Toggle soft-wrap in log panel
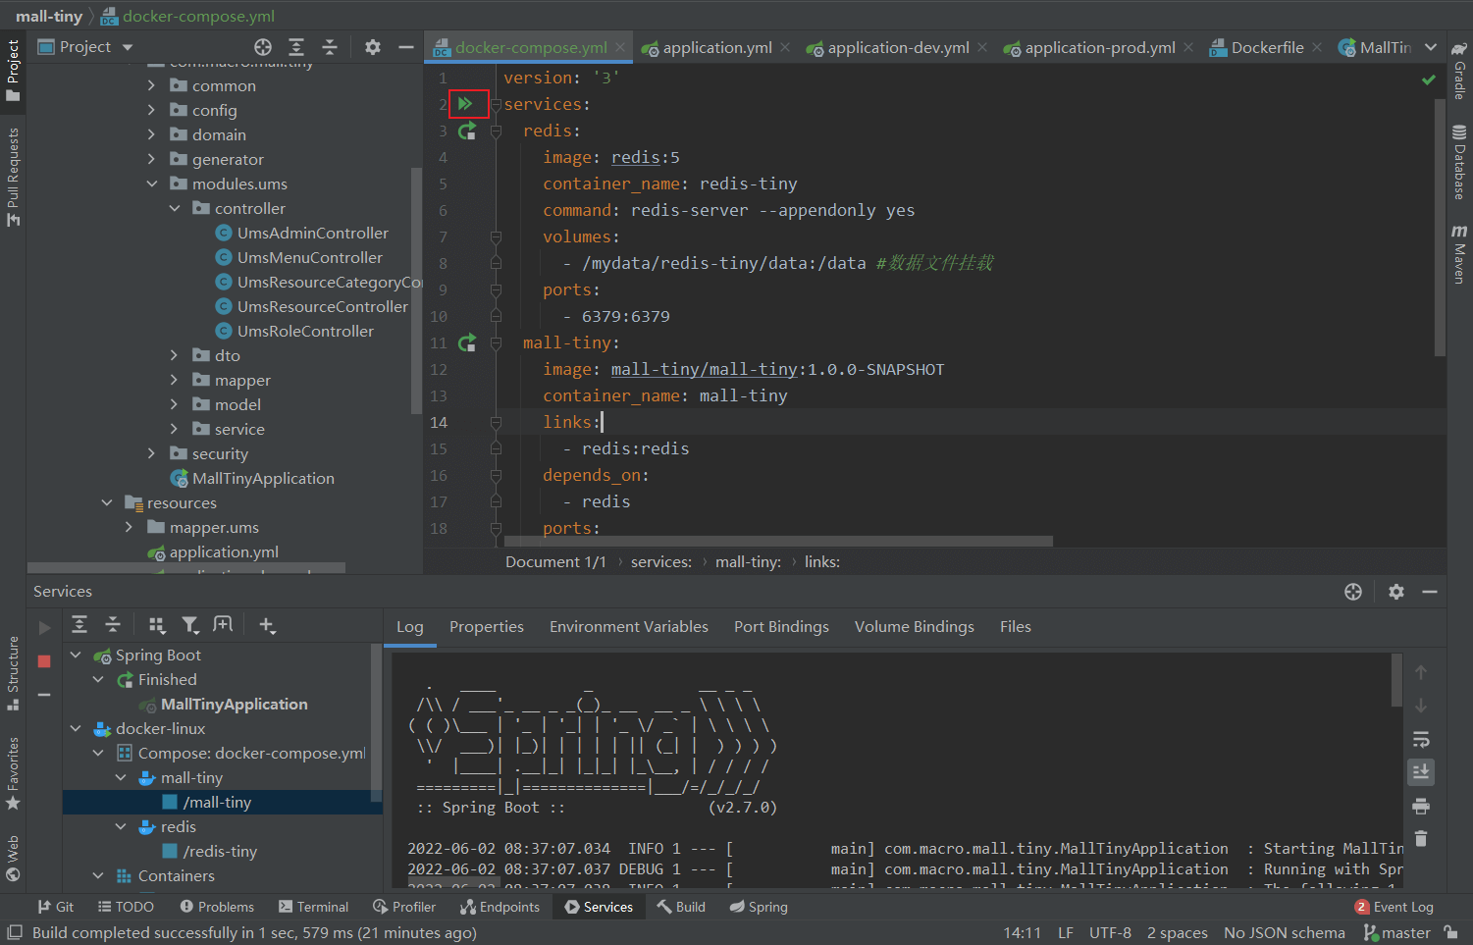Image resolution: width=1473 pixels, height=945 pixels. click(x=1421, y=739)
